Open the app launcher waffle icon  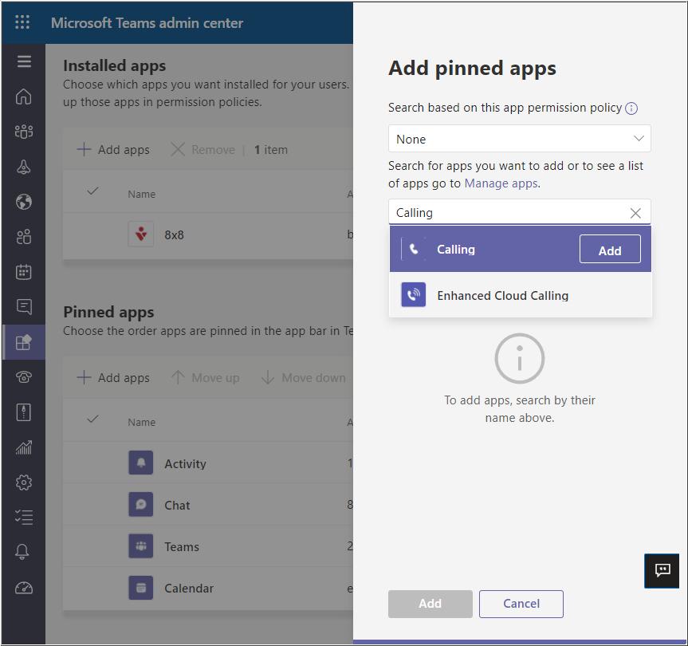pyautogui.click(x=22, y=22)
